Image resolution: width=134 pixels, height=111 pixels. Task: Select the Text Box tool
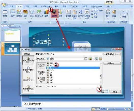[x=68, y=13]
